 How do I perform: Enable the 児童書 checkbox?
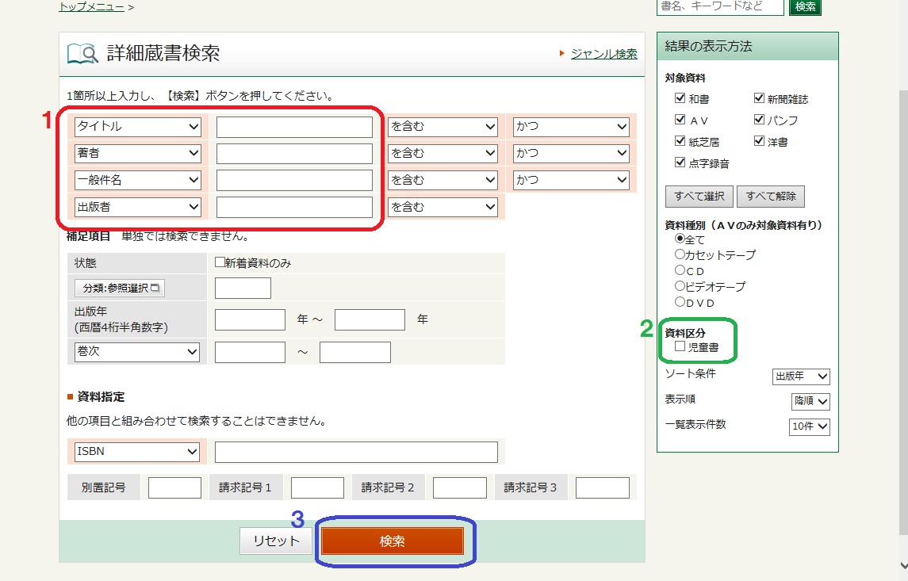pyautogui.click(x=680, y=346)
